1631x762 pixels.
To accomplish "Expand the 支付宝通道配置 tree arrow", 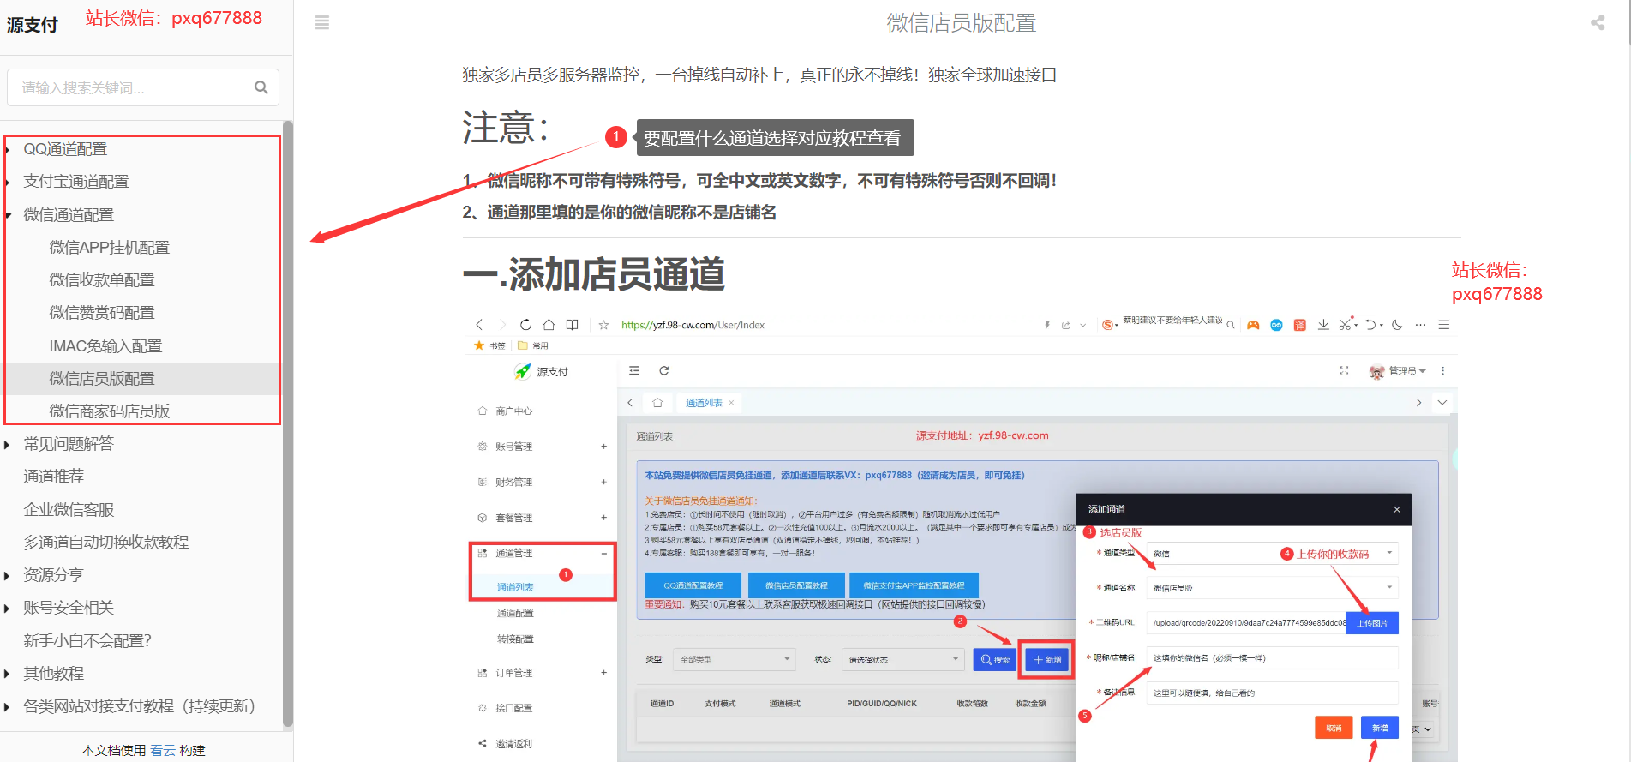I will point(8,182).
